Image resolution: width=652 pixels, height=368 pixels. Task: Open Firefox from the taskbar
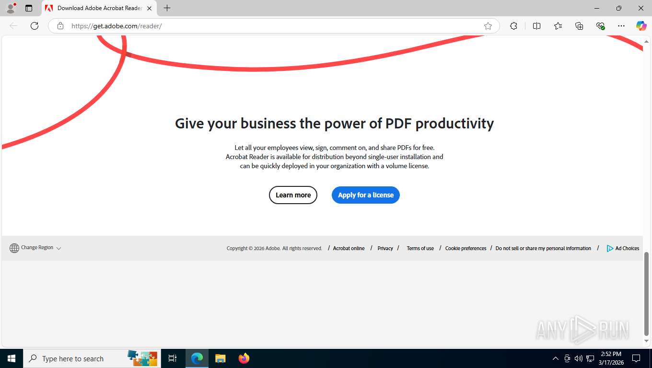point(244,358)
